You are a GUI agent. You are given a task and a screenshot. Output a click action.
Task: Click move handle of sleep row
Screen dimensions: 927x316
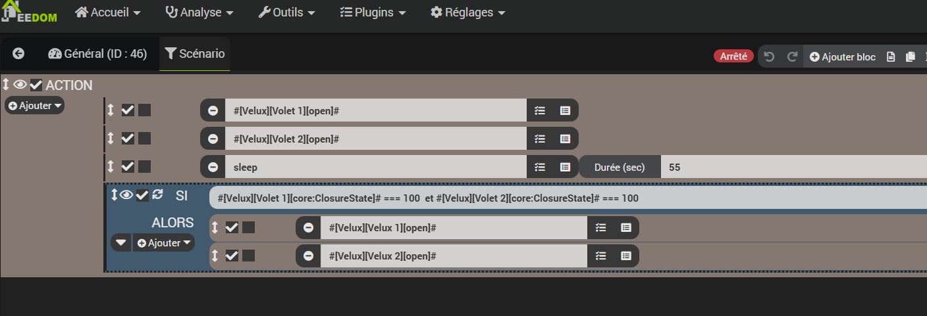click(111, 166)
